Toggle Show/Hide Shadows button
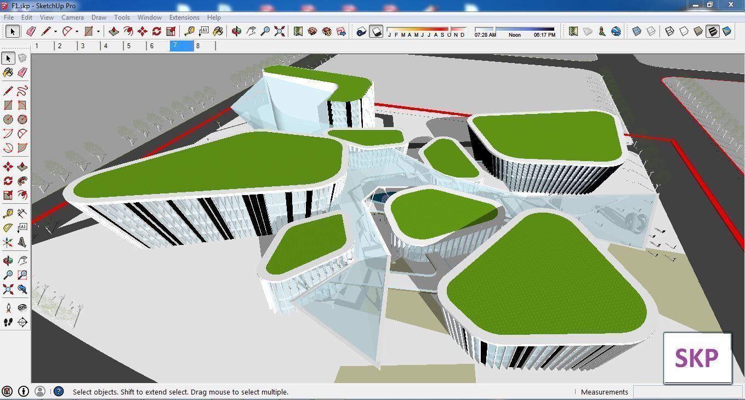 (x=376, y=32)
